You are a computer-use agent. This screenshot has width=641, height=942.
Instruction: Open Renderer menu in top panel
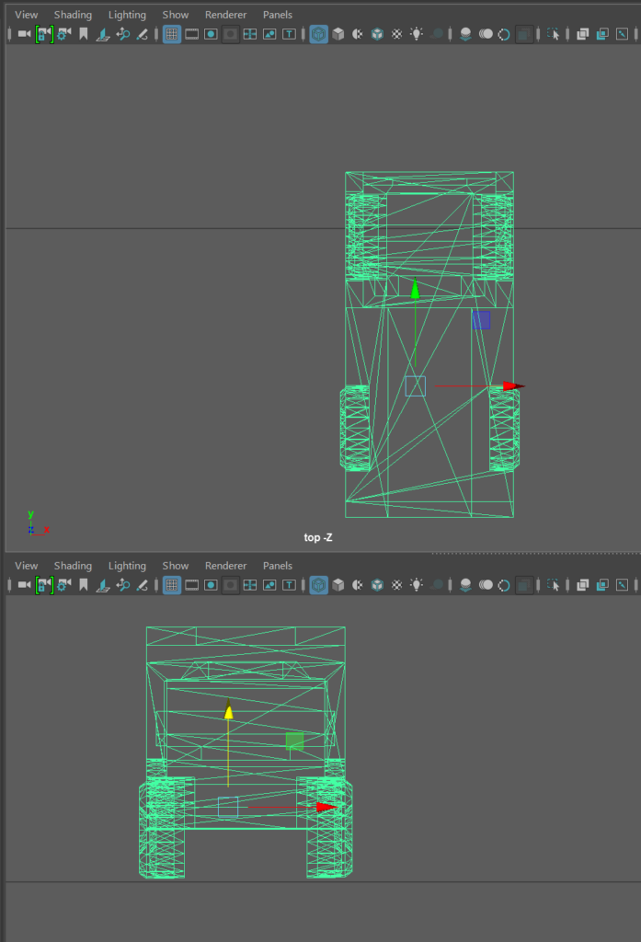tap(225, 15)
